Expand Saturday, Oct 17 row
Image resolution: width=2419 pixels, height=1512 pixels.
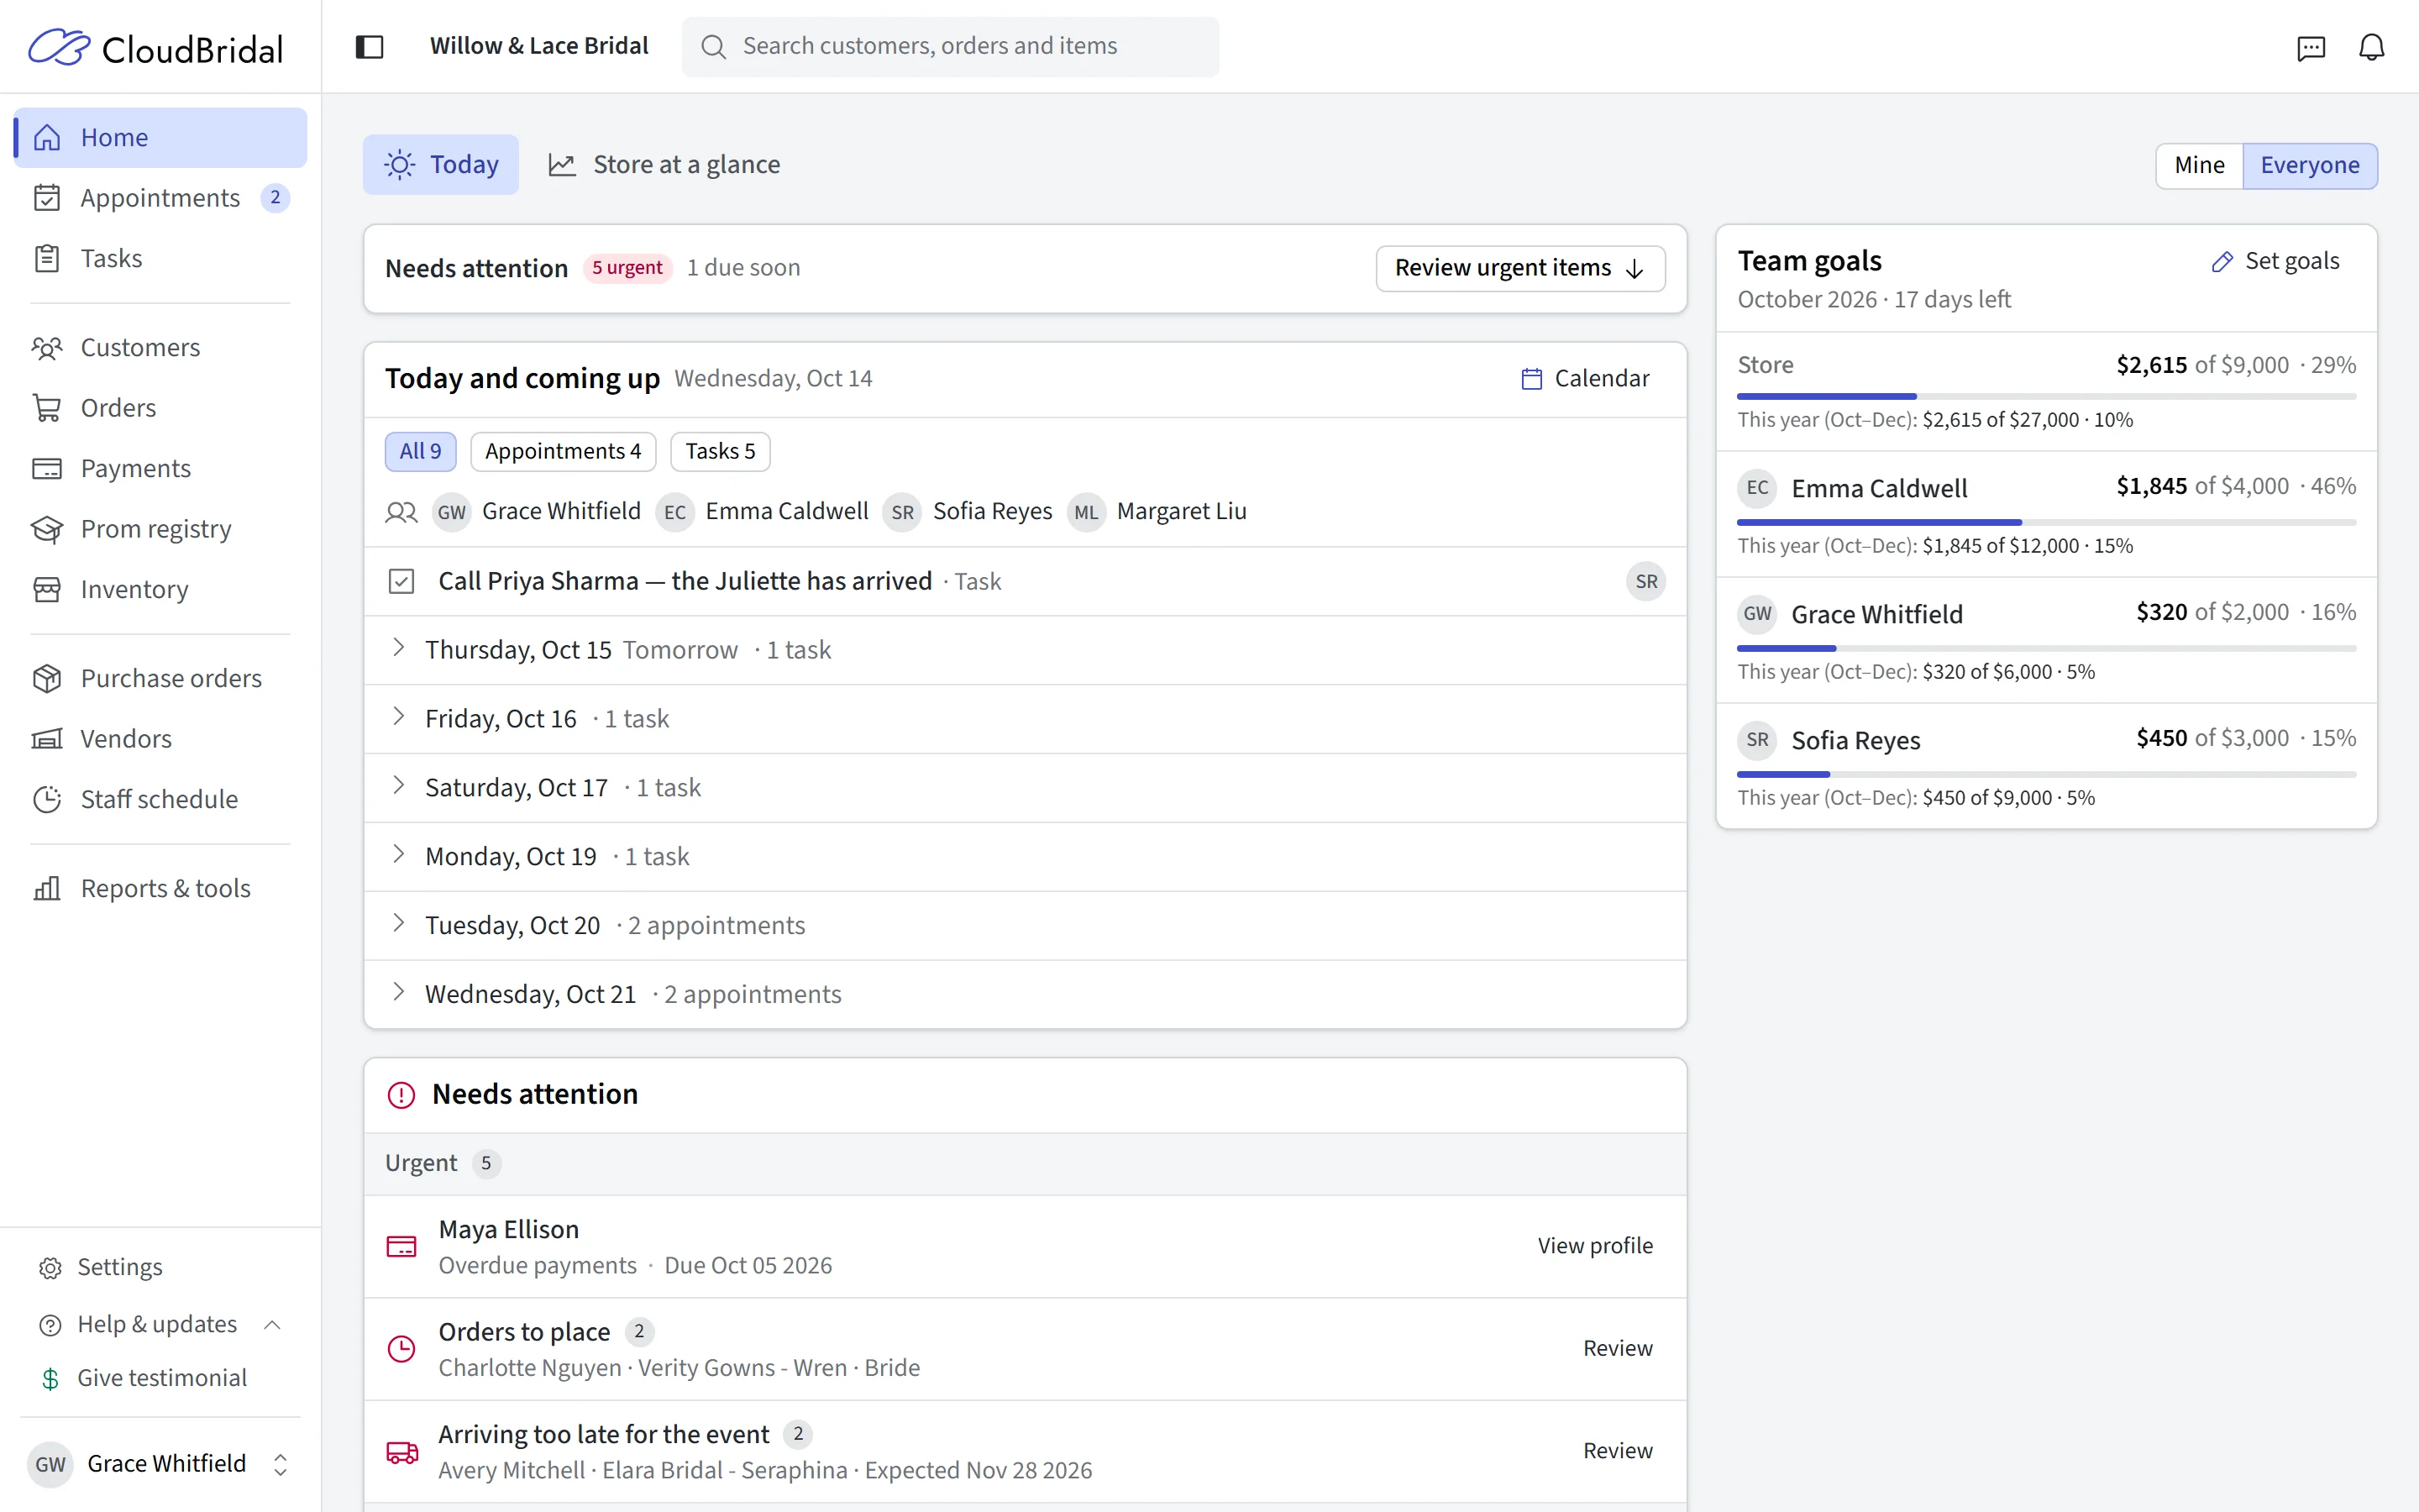1025,788
